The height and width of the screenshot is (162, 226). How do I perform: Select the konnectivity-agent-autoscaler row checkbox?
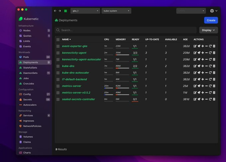click(x=58, y=60)
